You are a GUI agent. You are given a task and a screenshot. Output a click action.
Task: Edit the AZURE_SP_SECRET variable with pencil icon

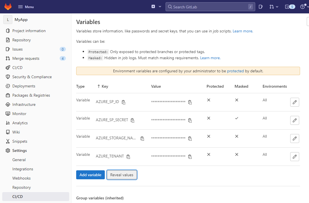click(x=294, y=120)
